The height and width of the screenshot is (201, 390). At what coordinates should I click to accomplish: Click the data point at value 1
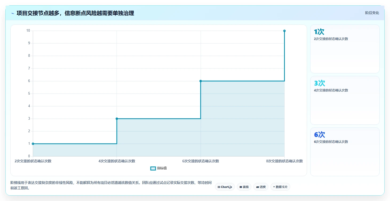[33, 144]
